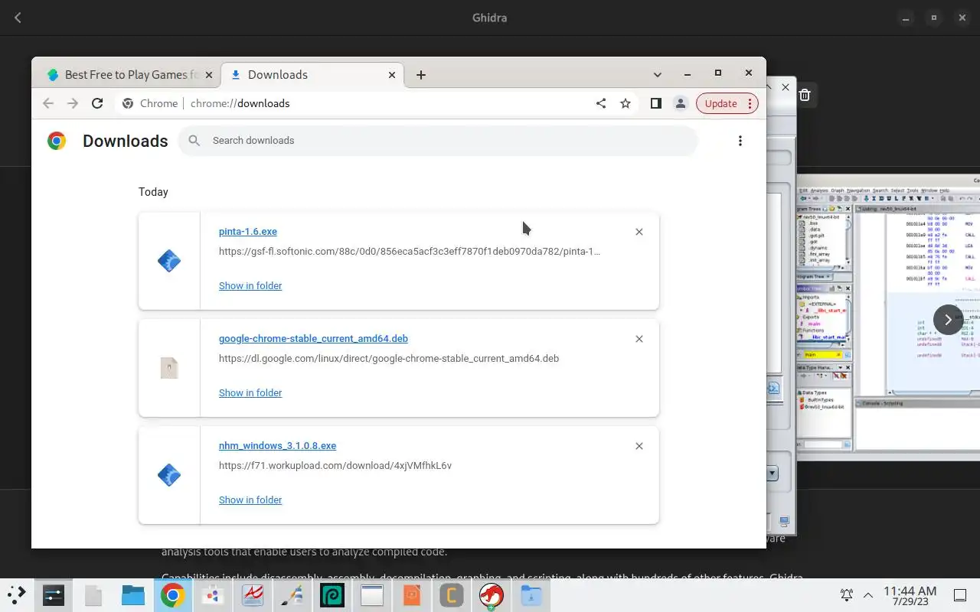Open the settings mixer icon in the taskbar
Image resolution: width=980 pixels, height=612 pixels.
click(x=54, y=595)
